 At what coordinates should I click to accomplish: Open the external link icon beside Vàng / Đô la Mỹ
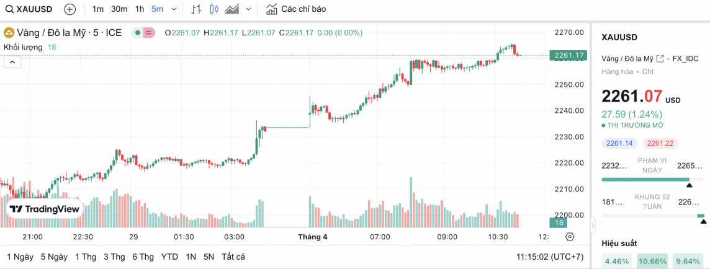pos(660,58)
